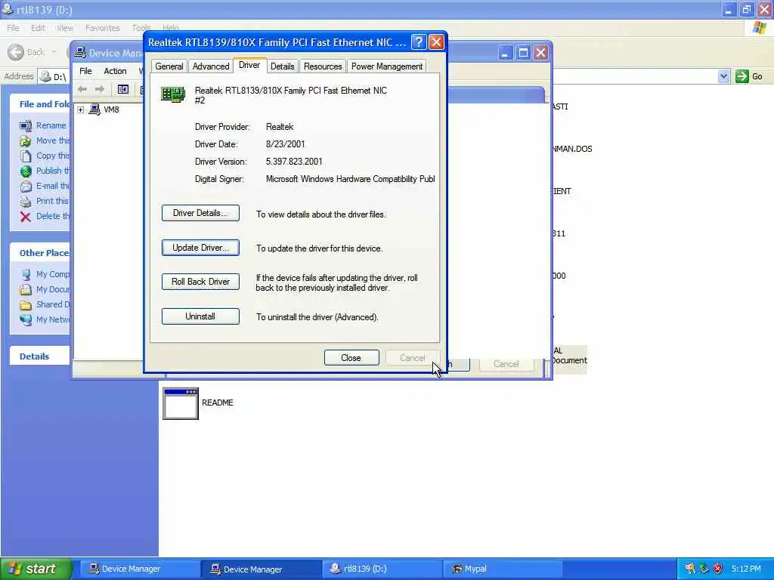Open the Favorites menu in Explorer
The image size is (774, 580).
(102, 28)
